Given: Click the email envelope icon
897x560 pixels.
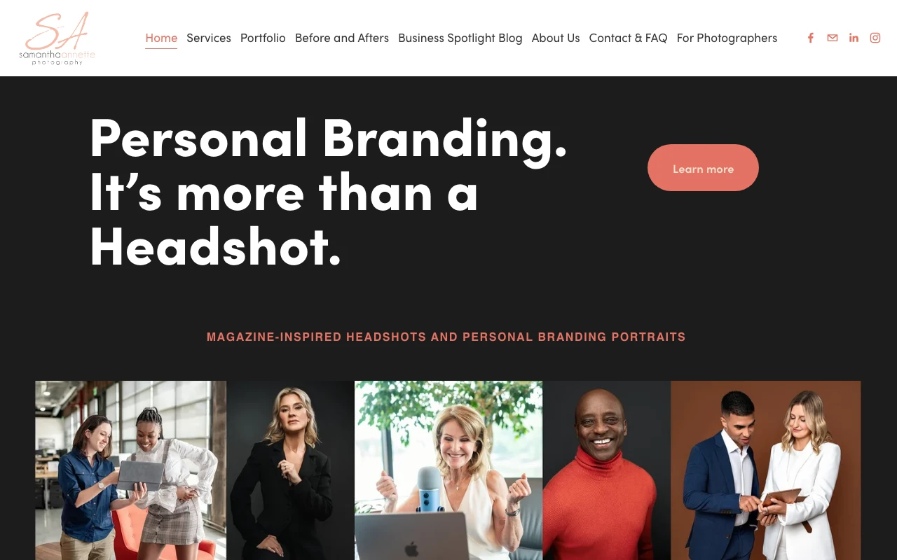Looking at the screenshot, I should [833, 38].
